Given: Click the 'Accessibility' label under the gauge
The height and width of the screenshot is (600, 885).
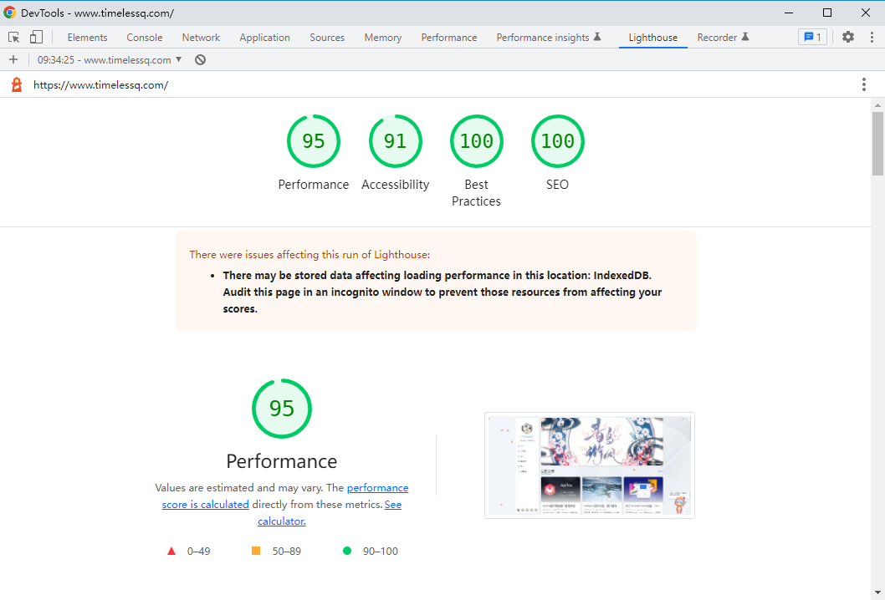Looking at the screenshot, I should coord(395,185).
